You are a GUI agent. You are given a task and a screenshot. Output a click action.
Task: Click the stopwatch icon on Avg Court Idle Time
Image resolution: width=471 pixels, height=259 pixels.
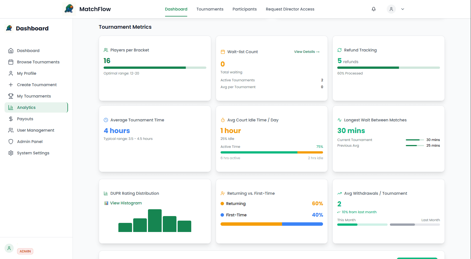pos(222,120)
